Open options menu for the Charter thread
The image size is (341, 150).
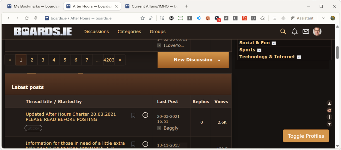coord(145,115)
